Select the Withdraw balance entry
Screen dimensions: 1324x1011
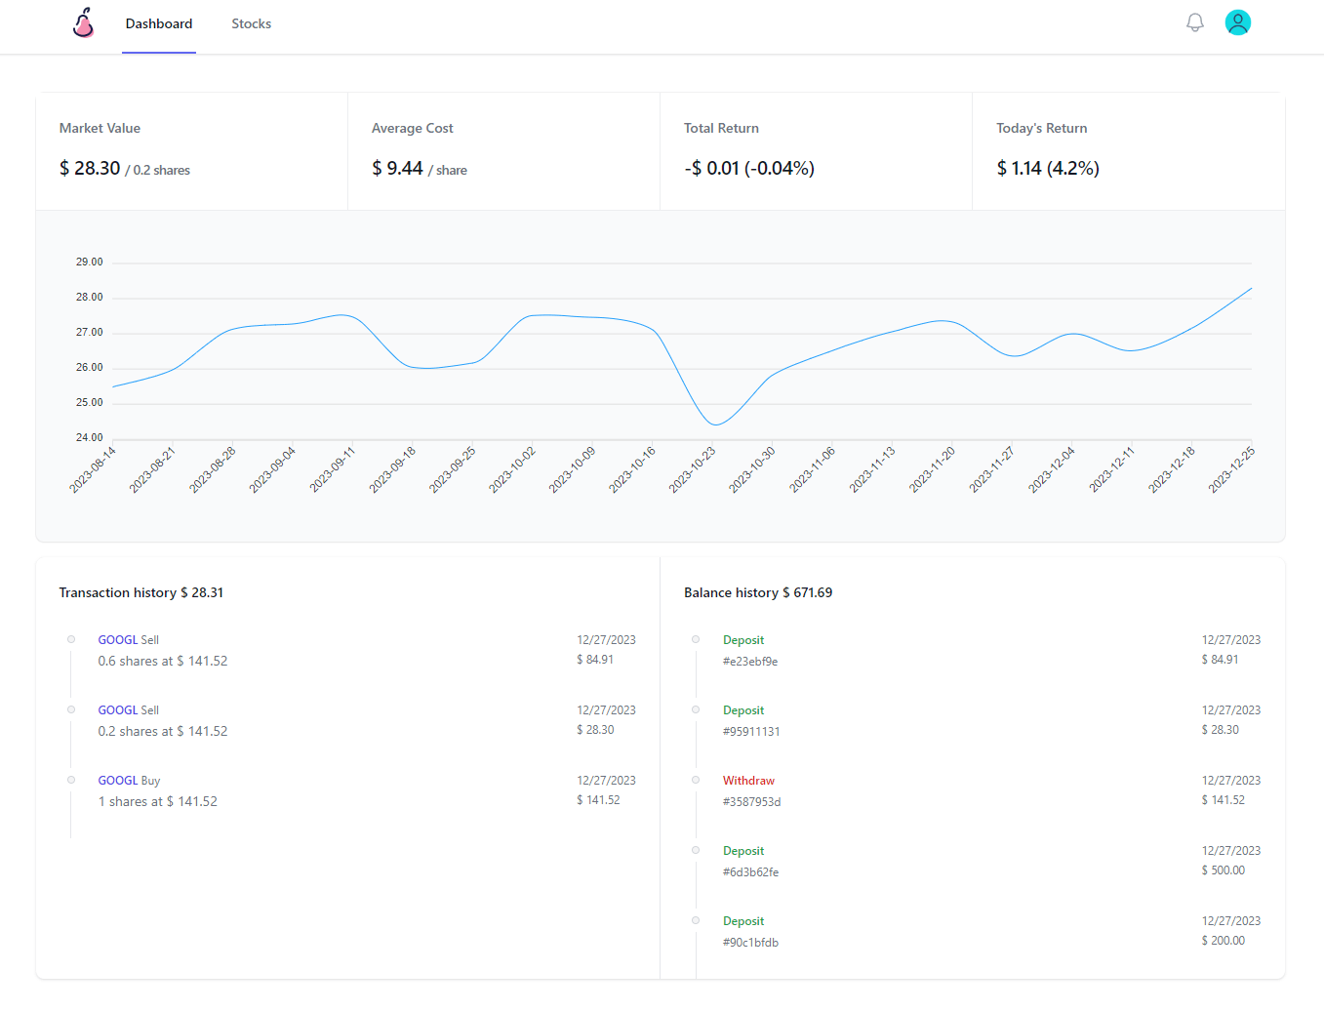[748, 781]
